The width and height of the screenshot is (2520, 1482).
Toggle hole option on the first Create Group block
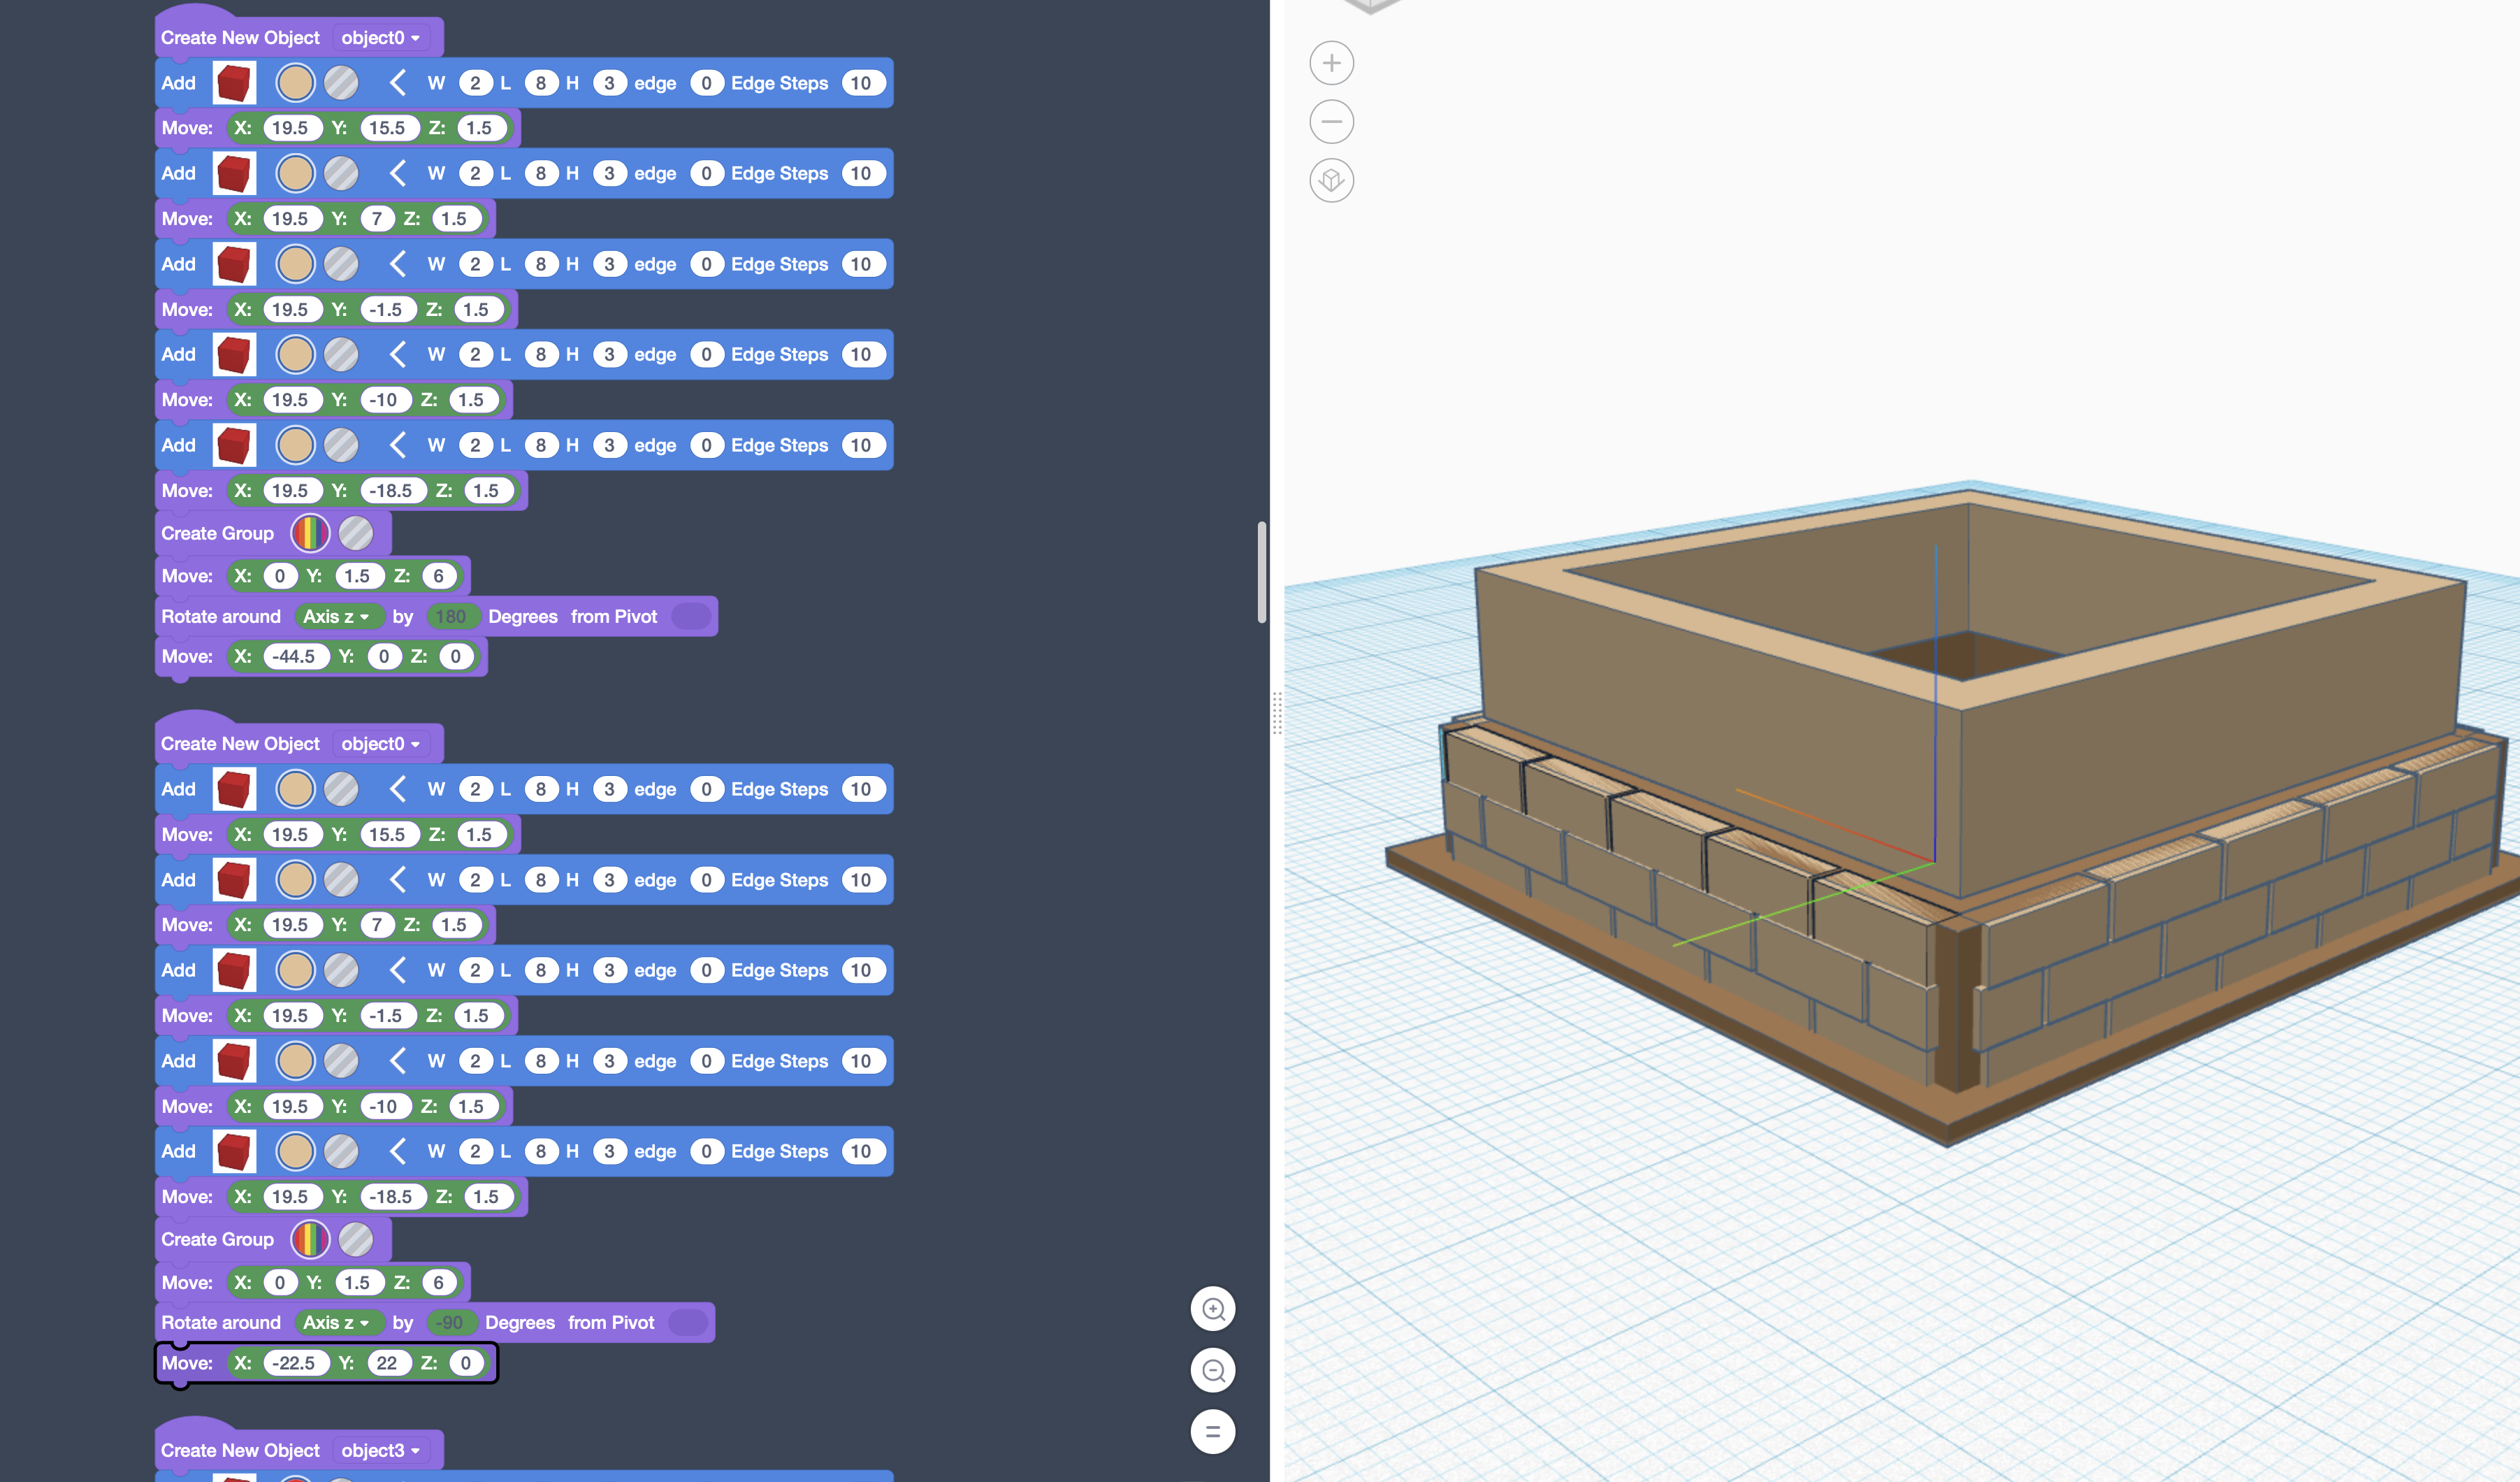(x=355, y=533)
